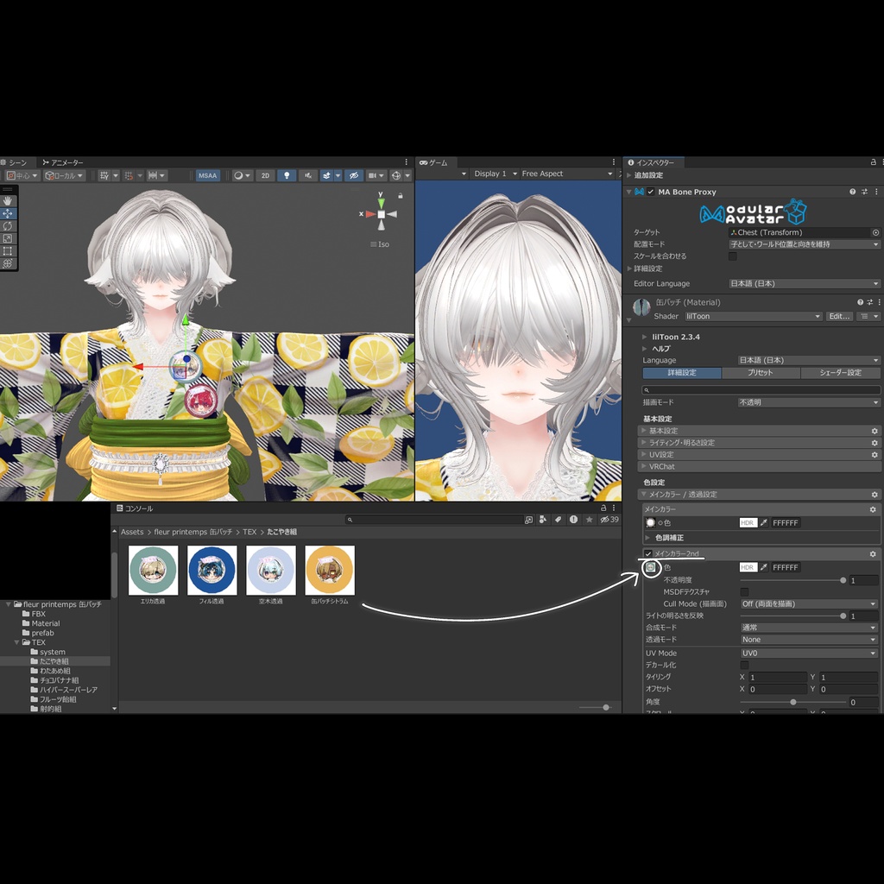Select the Rotate tool

click(7, 225)
